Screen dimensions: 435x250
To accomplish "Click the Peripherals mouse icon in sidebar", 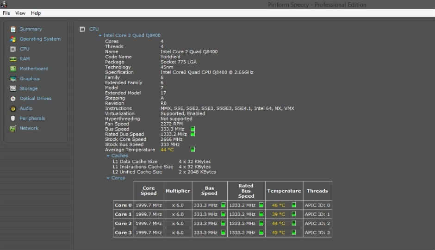I will 13,119.
